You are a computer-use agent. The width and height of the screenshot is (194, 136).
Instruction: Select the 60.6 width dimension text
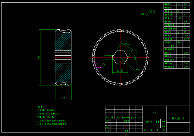click(x=63, y=98)
